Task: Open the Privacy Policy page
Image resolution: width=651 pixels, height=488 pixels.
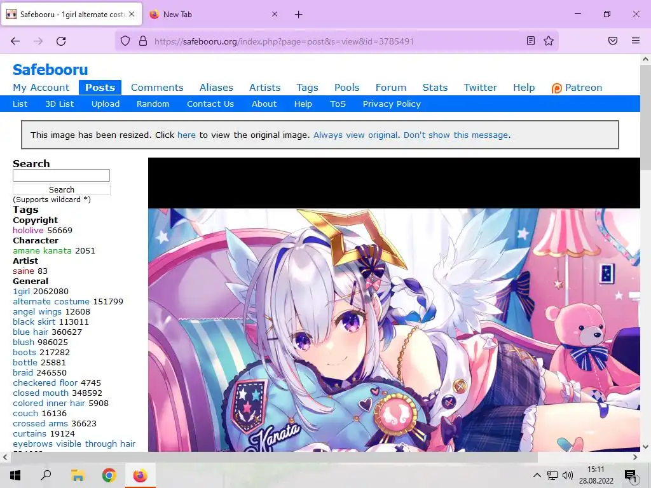Action: 392,104
